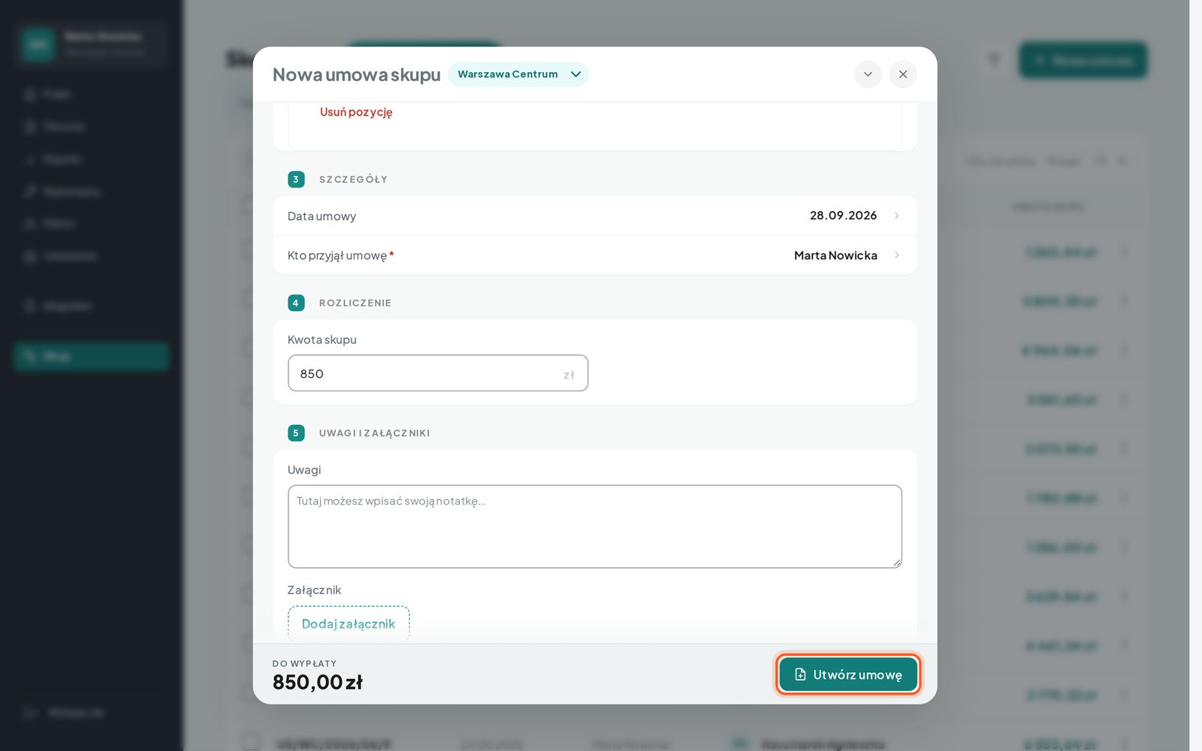Open the Data umowy date row

point(595,216)
